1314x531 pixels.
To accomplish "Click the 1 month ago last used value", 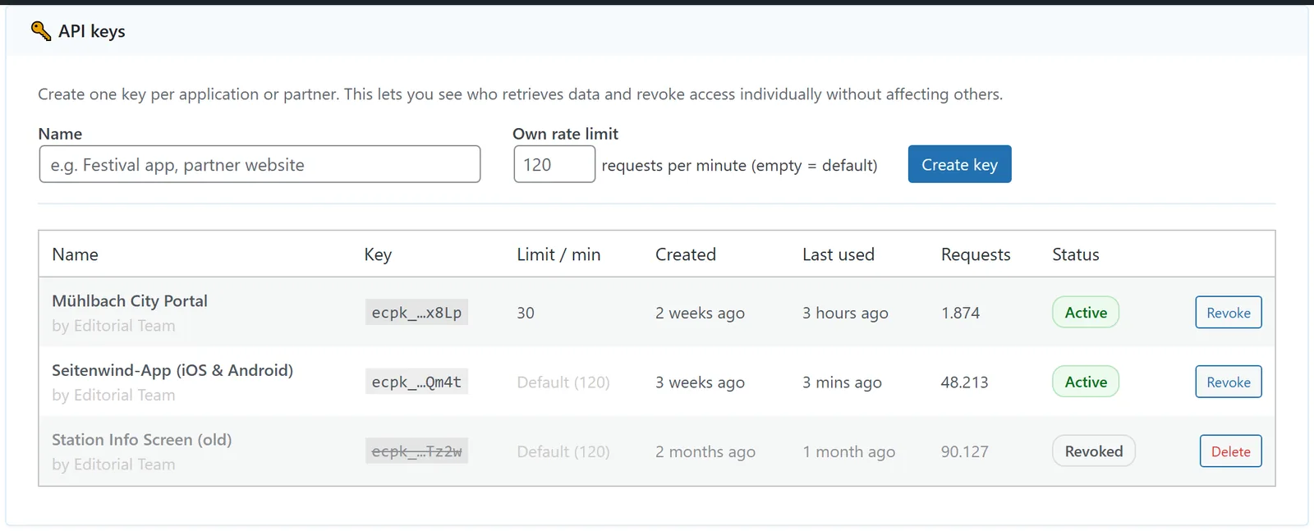I will [849, 451].
